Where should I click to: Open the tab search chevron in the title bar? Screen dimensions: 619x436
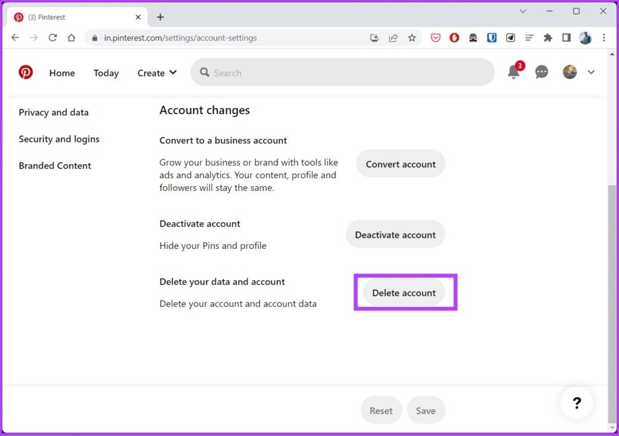[x=523, y=11]
